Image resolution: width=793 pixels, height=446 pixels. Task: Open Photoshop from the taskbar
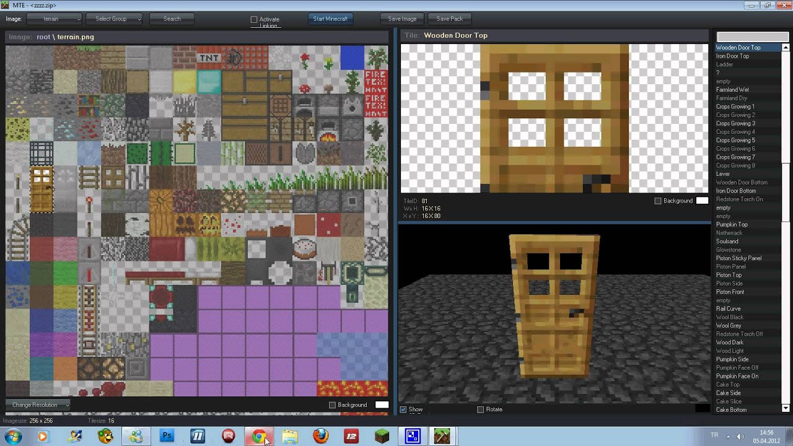click(167, 436)
